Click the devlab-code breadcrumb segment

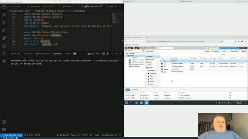(16, 11)
